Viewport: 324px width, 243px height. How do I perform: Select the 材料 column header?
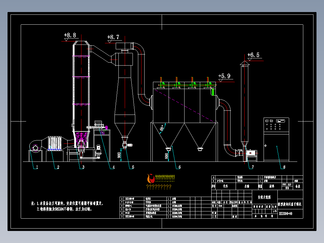tap(272, 186)
